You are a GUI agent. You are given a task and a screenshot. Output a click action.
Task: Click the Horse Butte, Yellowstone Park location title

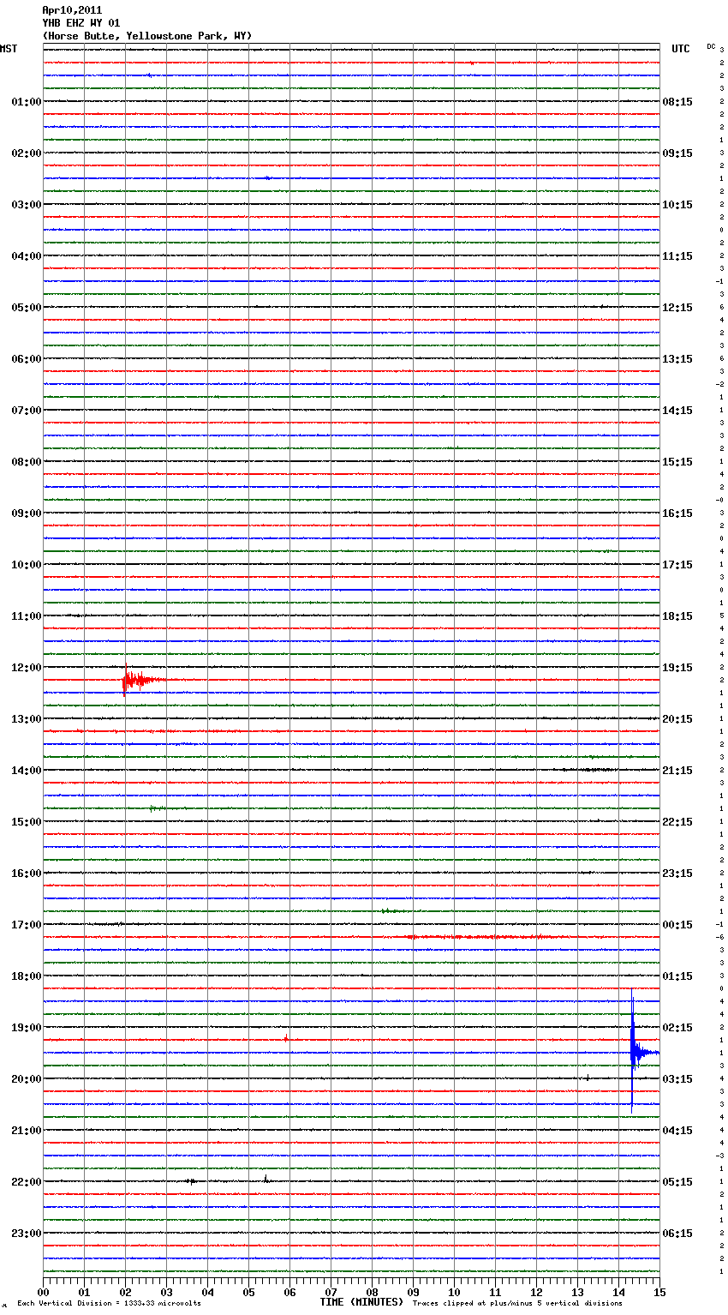point(147,36)
